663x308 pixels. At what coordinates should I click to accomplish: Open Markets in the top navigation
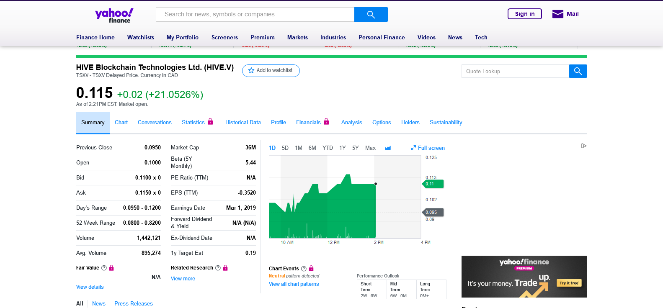(297, 37)
